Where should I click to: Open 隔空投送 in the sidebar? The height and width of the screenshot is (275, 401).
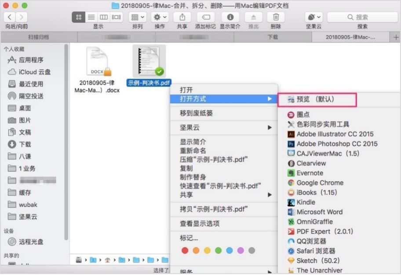coord(26,96)
